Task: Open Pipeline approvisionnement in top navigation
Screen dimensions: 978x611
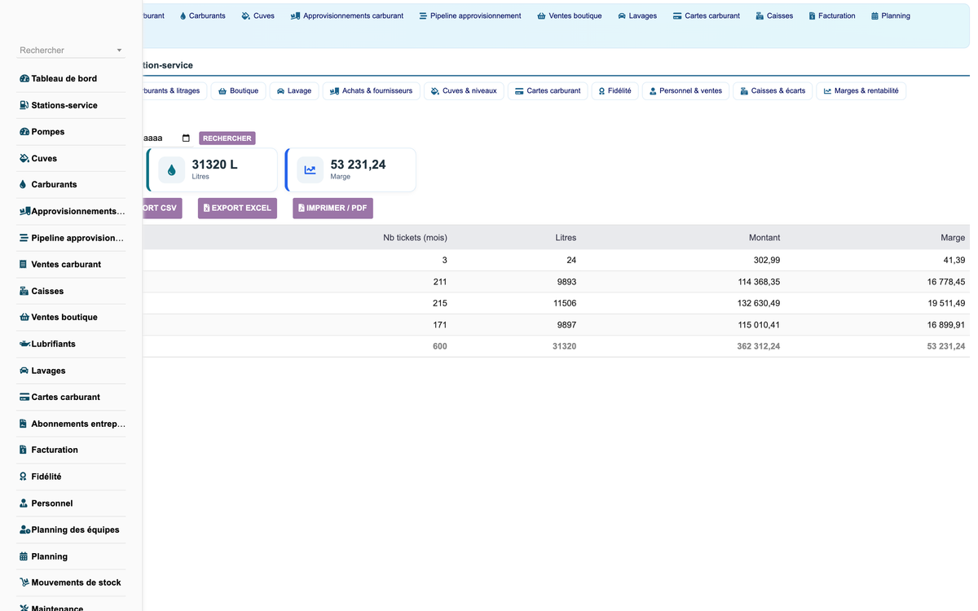Action: tap(470, 15)
